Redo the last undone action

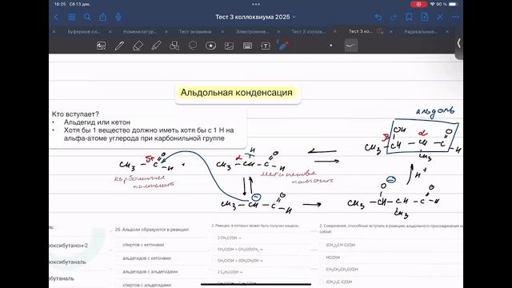pyautogui.click(x=394, y=17)
